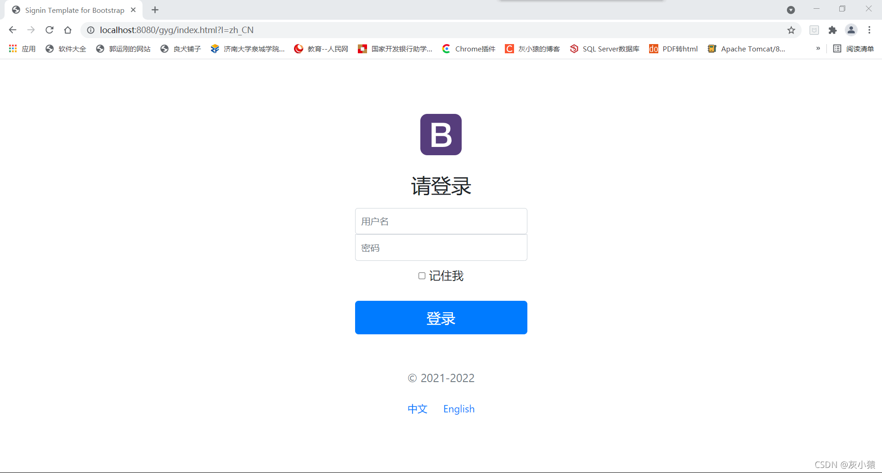This screenshot has height=473, width=882.
Task: Open the 国家开发银行助学 bookmark
Action: click(395, 49)
